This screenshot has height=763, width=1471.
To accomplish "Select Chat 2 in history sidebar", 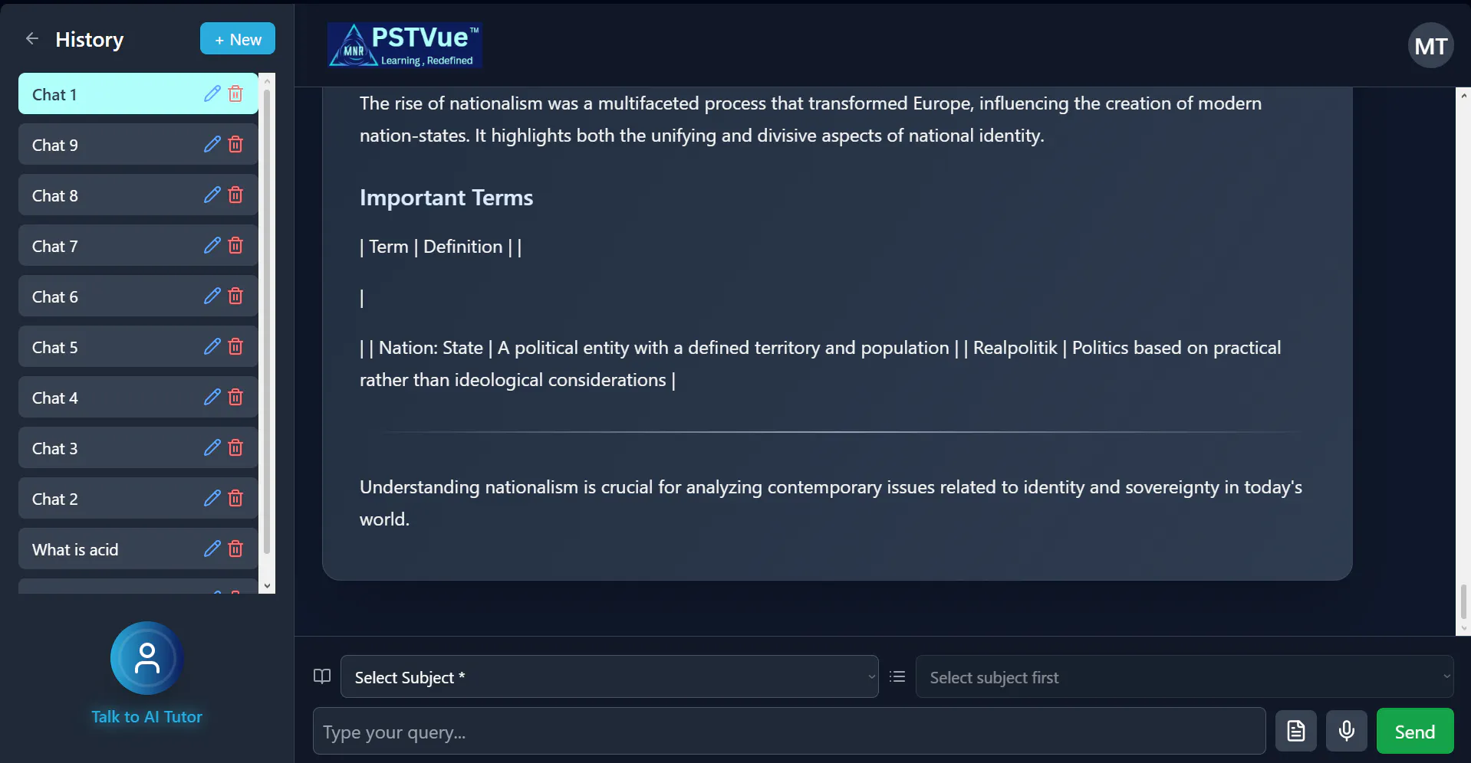I will click(x=138, y=498).
